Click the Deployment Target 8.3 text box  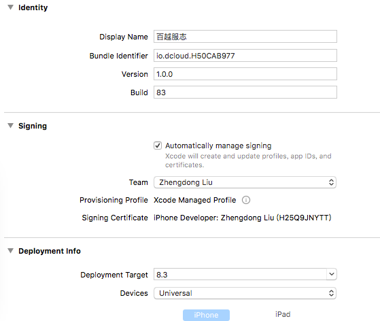click(x=240, y=274)
